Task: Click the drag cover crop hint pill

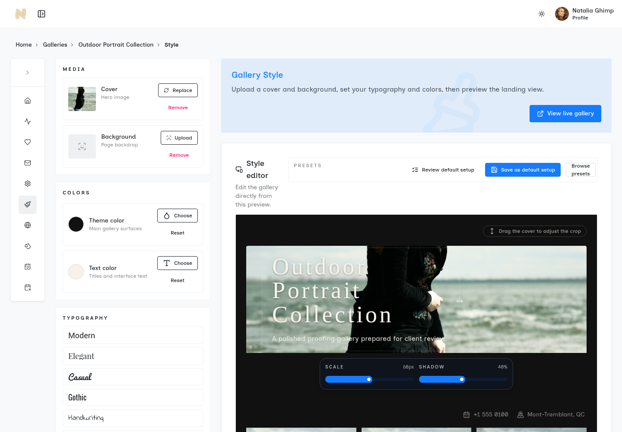Action: tap(535, 231)
